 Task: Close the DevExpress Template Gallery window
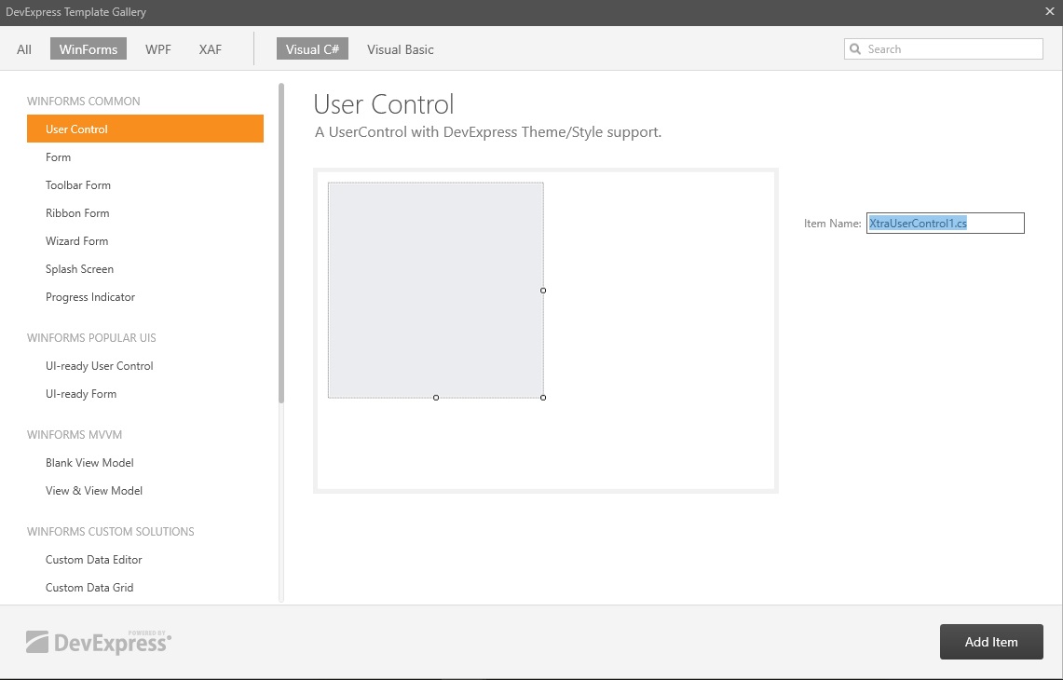coord(1049,11)
